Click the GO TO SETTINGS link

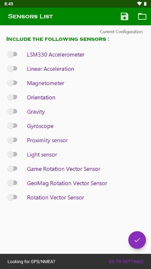pos(126,261)
